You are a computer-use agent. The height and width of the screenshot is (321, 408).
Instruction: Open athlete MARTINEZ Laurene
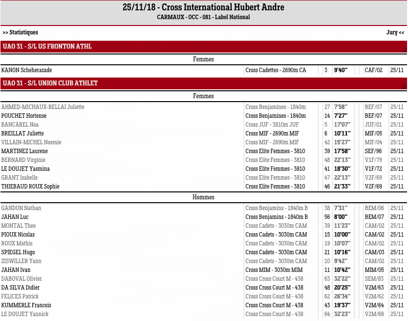pos(24,151)
